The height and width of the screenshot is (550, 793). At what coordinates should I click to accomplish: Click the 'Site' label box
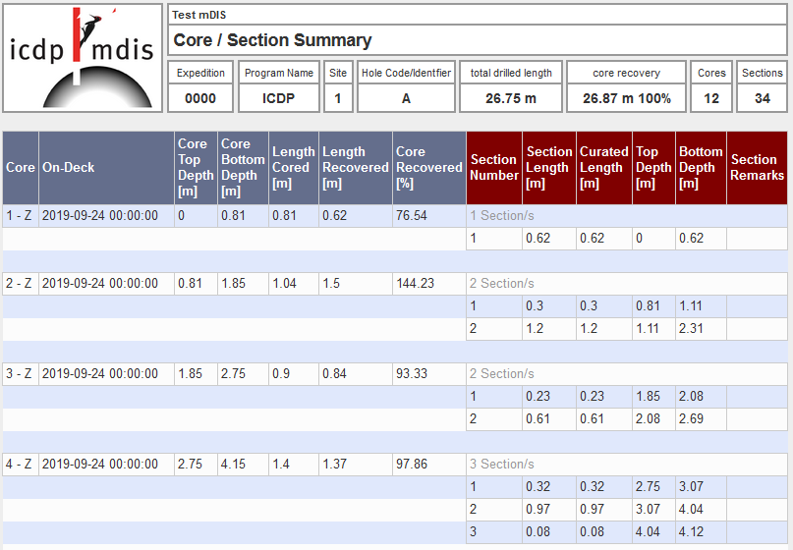[x=338, y=73]
